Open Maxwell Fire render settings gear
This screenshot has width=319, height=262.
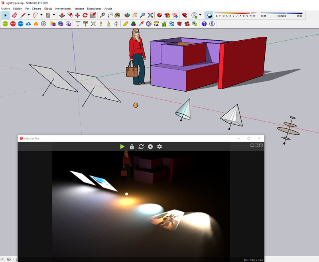pos(159,146)
